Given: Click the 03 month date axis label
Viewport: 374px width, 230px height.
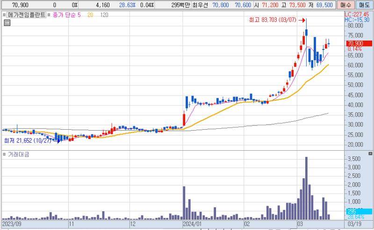Looking at the screenshot, I should [x=300, y=224].
